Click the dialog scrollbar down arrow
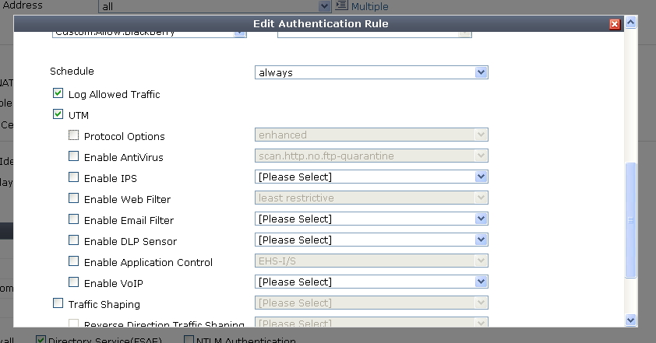This screenshot has width=656, height=343. (x=631, y=320)
